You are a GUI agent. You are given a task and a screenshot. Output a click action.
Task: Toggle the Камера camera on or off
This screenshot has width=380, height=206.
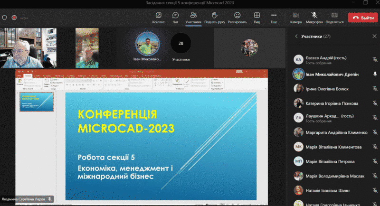[296, 18]
